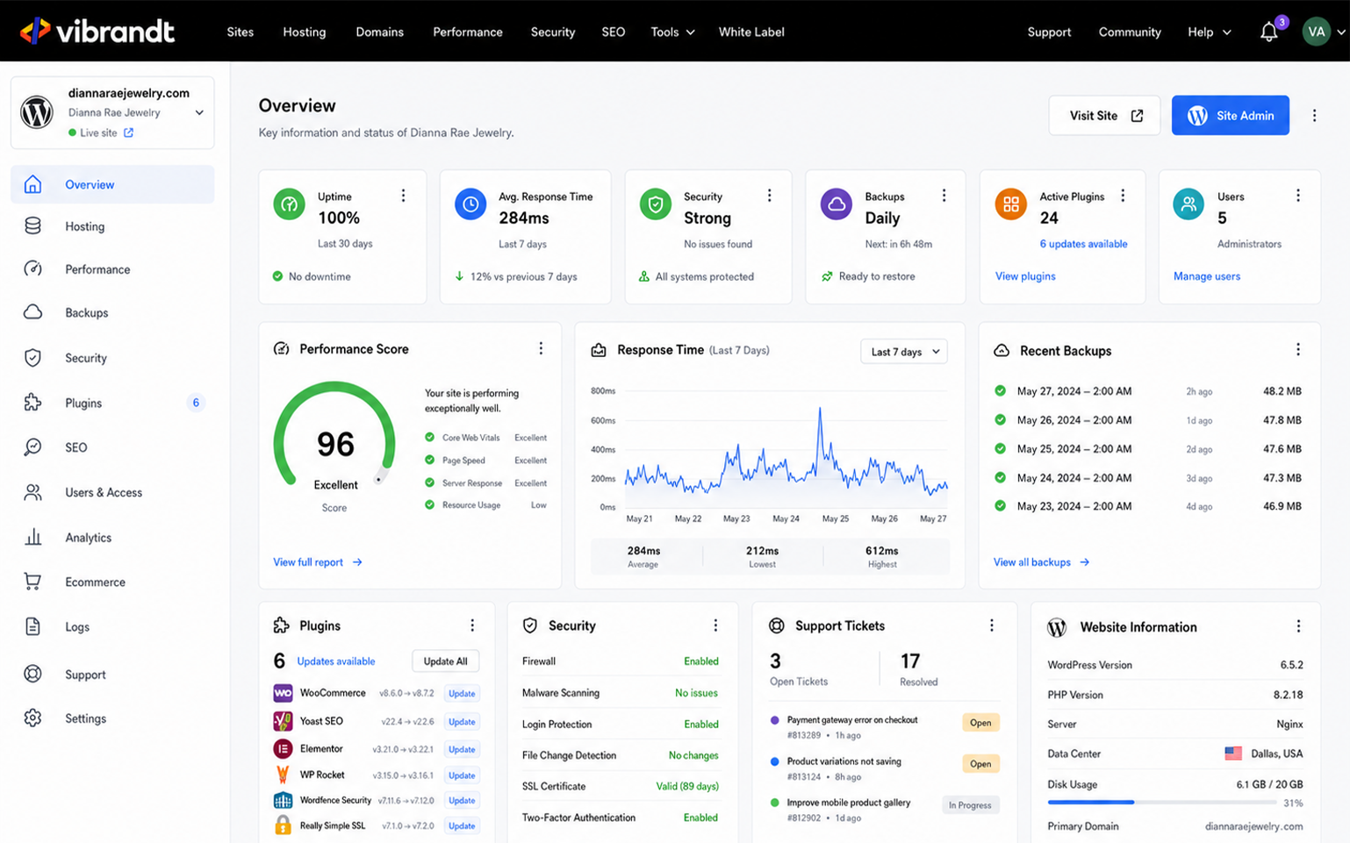1350x843 pixels.
Task: Expand the Tools menu in the top bar
Action: (x=672, y=32)
